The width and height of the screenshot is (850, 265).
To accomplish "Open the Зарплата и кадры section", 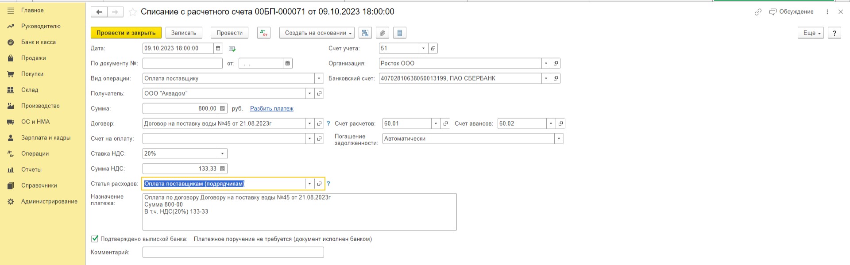I will coord(46,138).
